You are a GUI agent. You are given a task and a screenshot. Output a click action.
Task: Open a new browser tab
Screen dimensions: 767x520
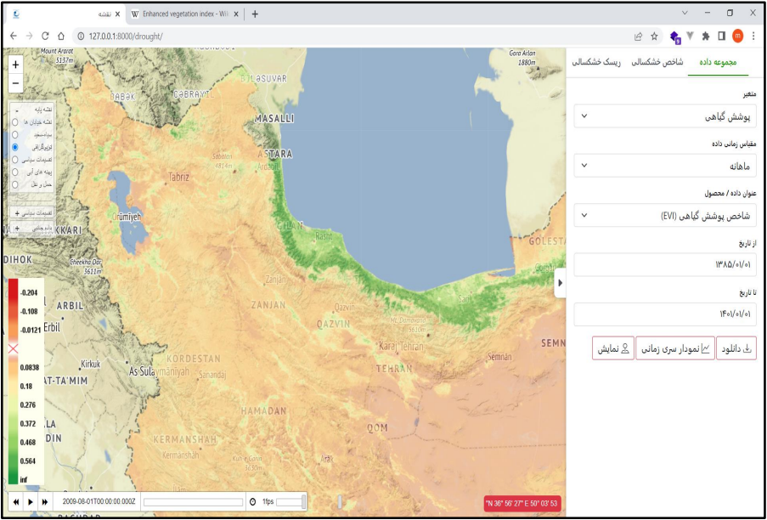[x=255, y=14]
